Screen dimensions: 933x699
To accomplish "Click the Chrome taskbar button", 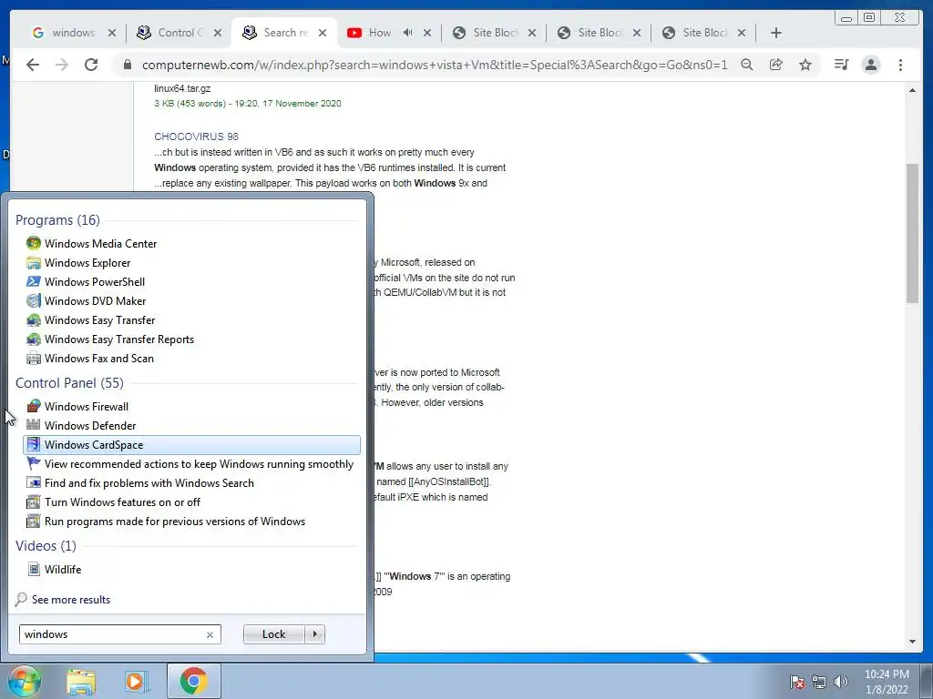I will click(x=193, y=681).
